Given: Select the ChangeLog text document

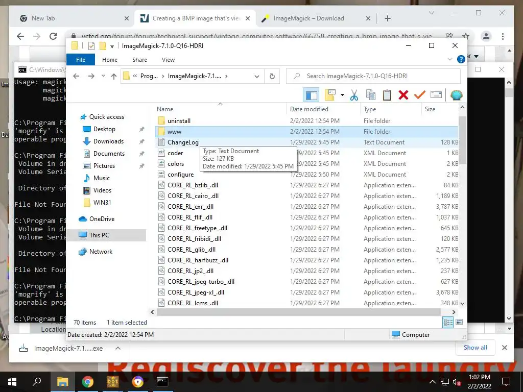Looking at the screenshot, I should pos(183,142).
